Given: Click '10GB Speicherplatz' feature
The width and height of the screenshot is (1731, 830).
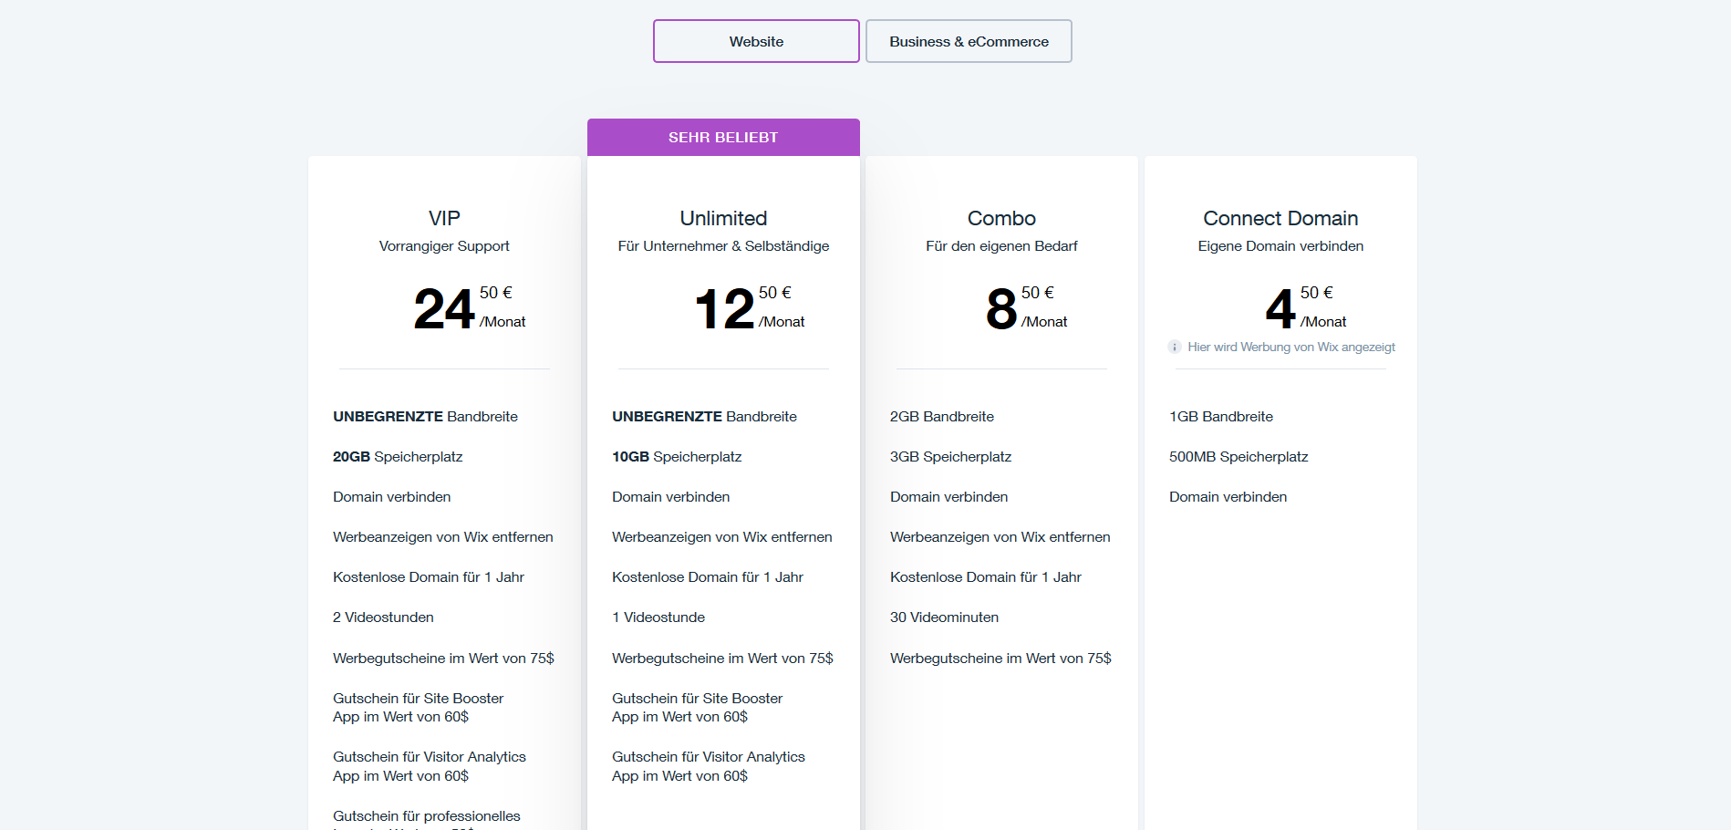Looking at the screenshot, I should point(677,456).
